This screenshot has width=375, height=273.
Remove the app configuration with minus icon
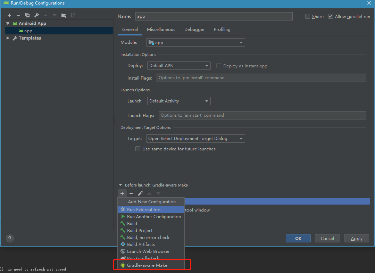tap(18, 15)
